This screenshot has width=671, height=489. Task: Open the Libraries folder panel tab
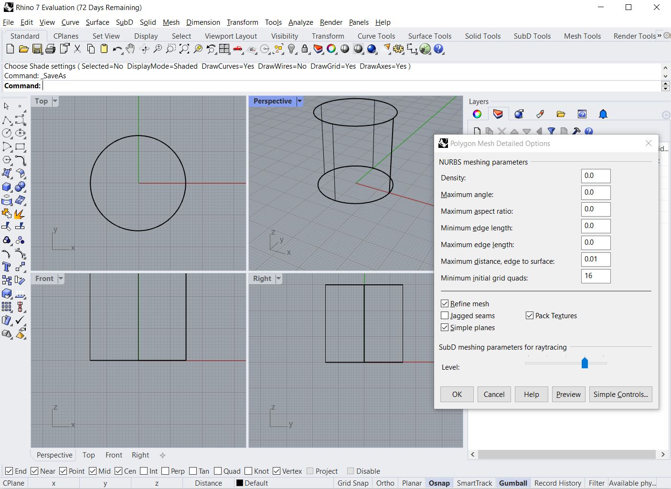(561, 114)
